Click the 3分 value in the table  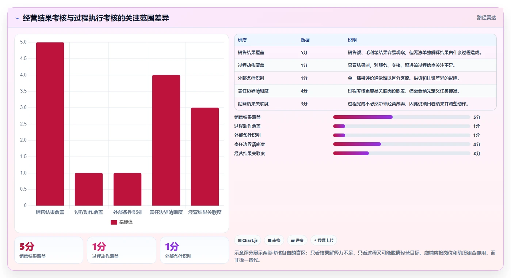click(x=304, y=104)
